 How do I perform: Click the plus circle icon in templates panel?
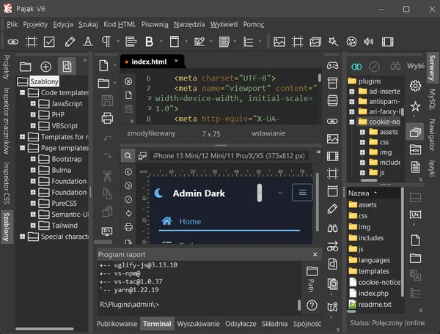click(45, 67)
